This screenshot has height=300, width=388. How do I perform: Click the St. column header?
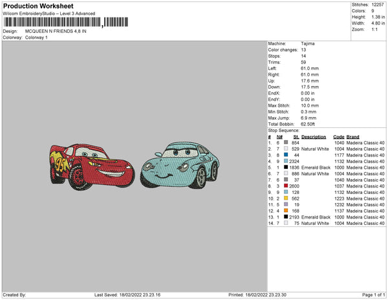296,137
